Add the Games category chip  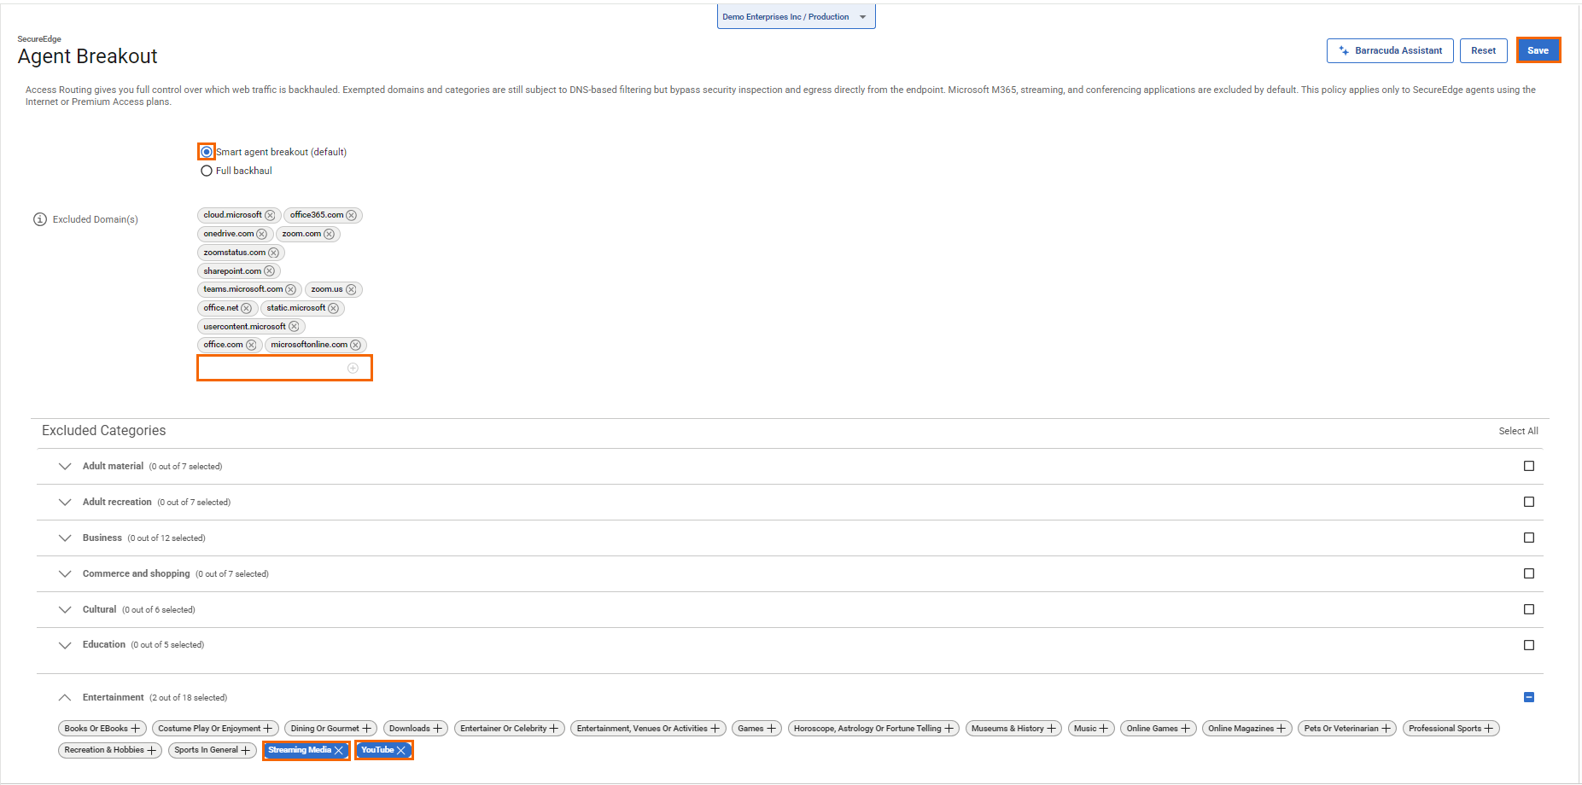coord(772,729)
